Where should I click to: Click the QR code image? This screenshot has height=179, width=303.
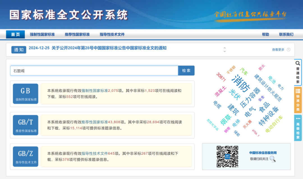click(227, 157)
